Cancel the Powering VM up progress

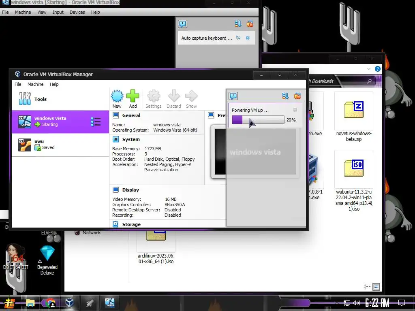tap(295, 110)
